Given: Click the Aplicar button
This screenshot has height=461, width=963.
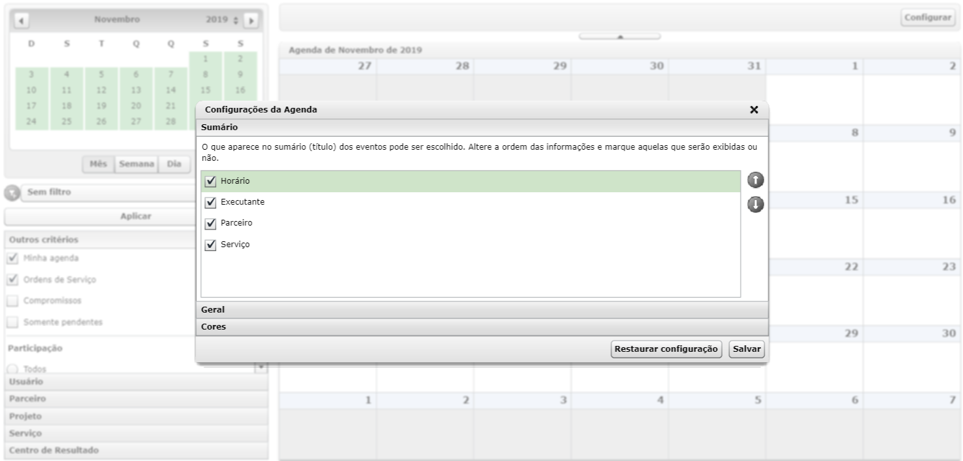Looking at the screenshot, I should click(x=136, y=216).
